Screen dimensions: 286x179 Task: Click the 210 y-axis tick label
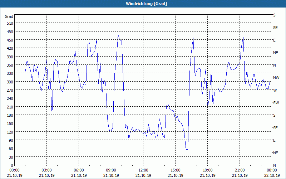(x=10, y=107)
